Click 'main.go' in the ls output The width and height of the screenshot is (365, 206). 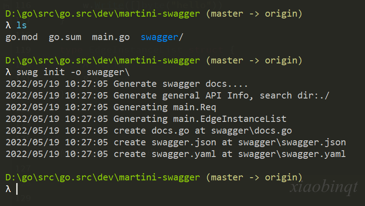click(x=110, y=37)
